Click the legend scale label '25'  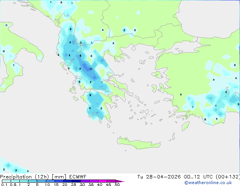point(73,184)
